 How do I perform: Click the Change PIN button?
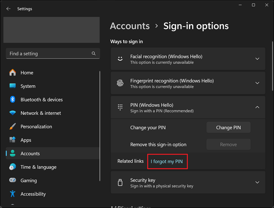pyautogui.click(x=228, y=127)
